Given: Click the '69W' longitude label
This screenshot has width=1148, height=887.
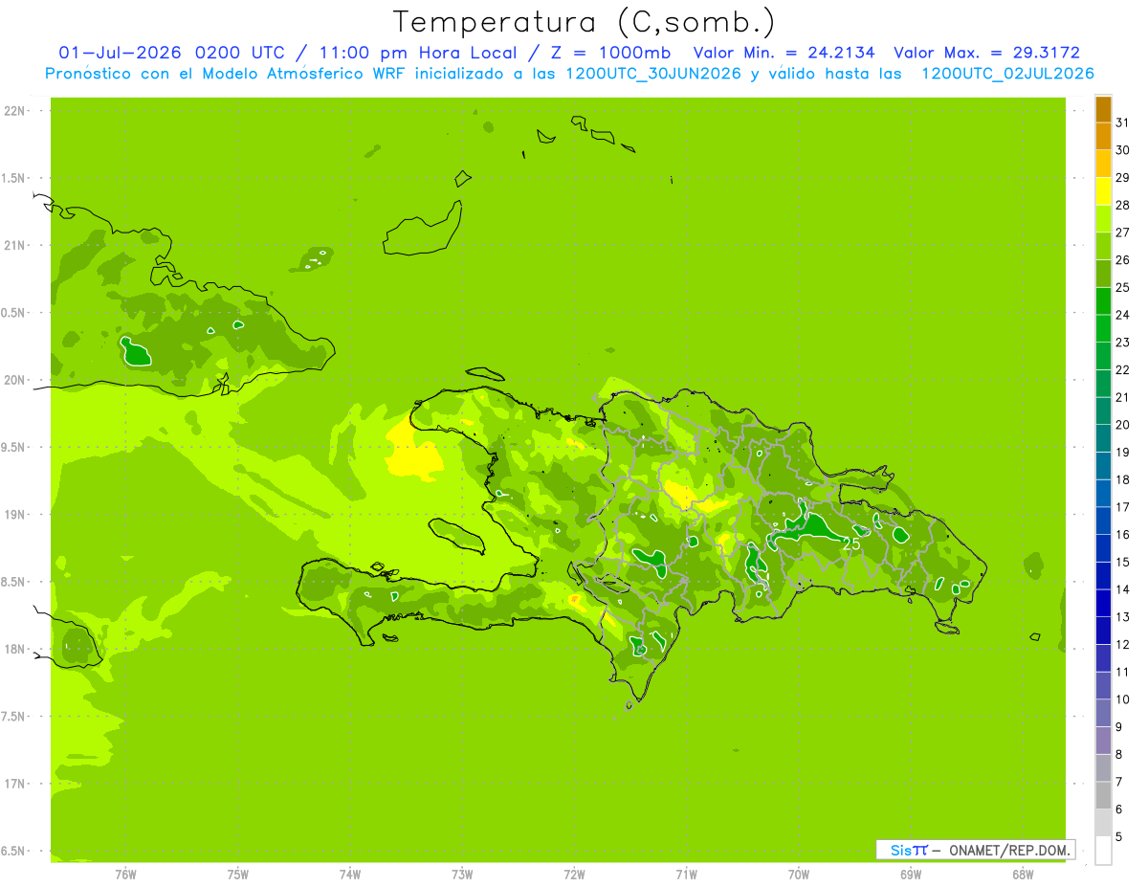Looking at the screenshot, I should pos(911,875).
